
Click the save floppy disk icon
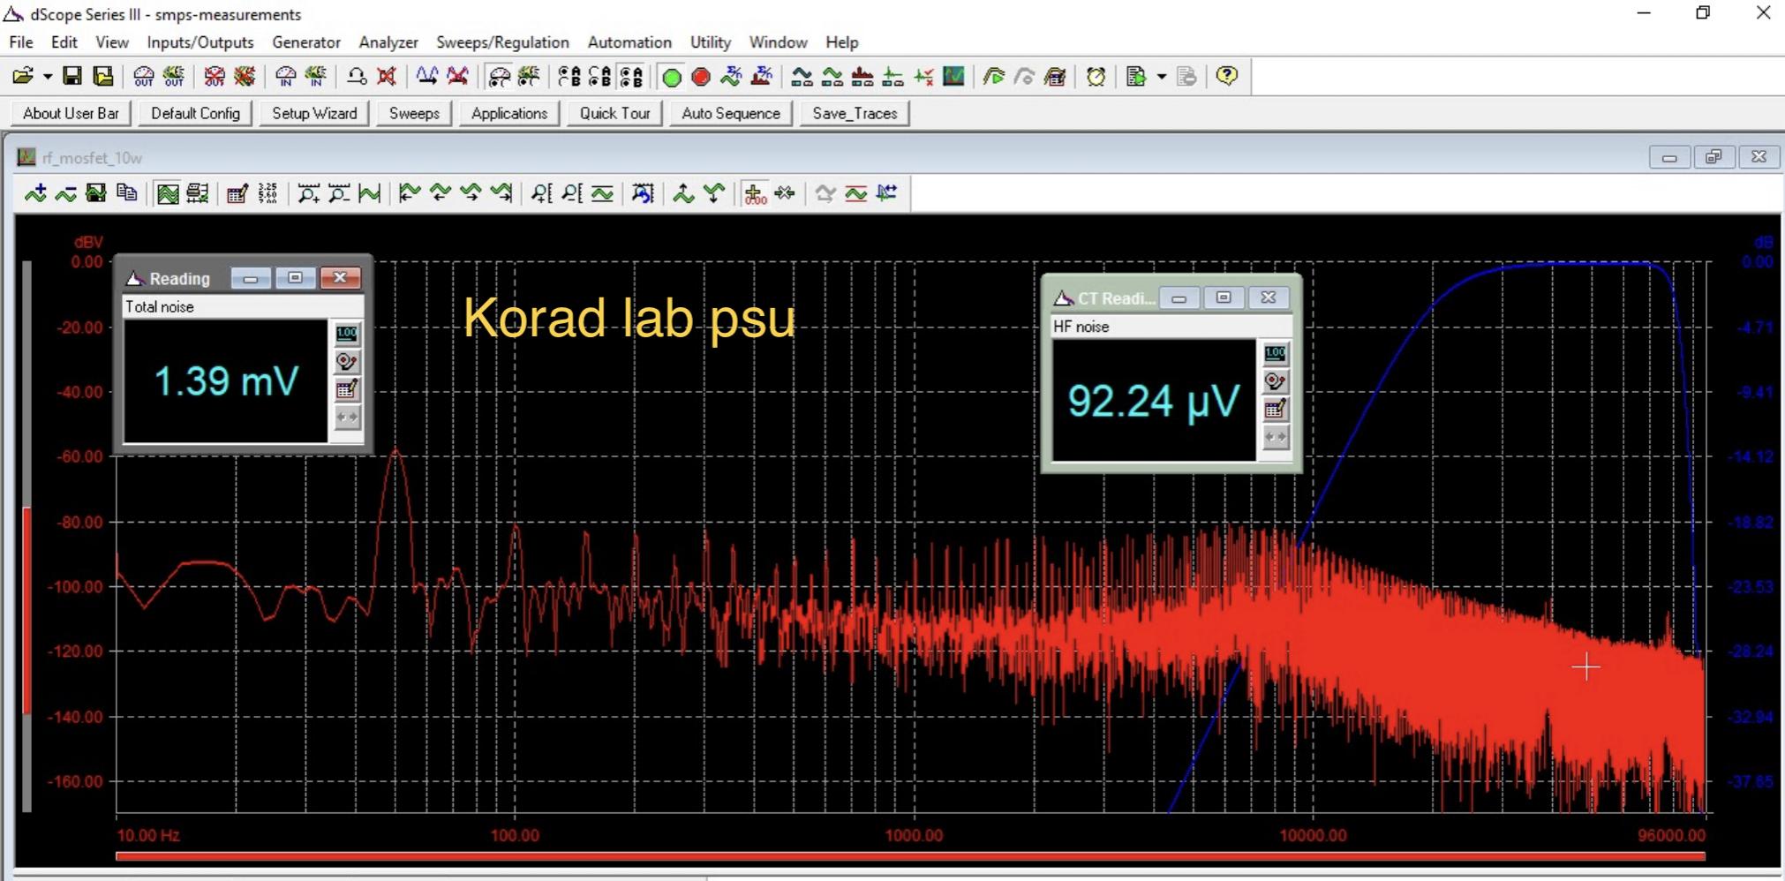[72, 77]
